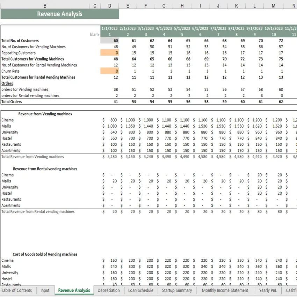This screenshot has width=297, height=297.
Task: Click the Revenue Analysis title banner
Action: click(59, 14)
